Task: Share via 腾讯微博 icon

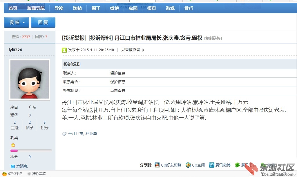Action: tap(211, 165)
